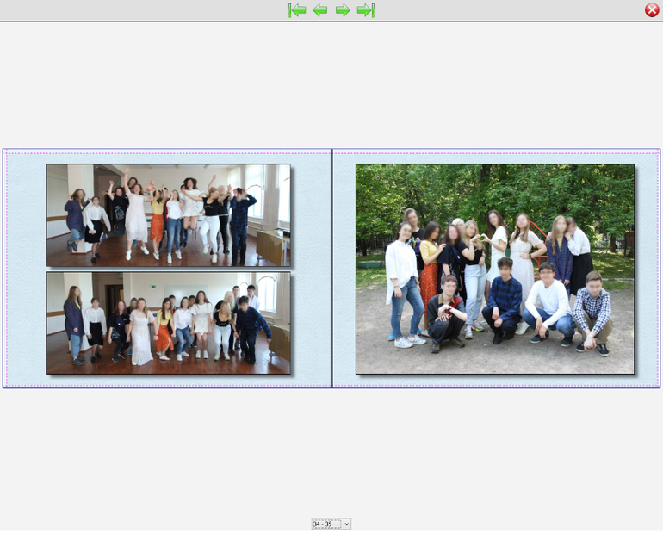Advance to the next spread

click(343, 10)
